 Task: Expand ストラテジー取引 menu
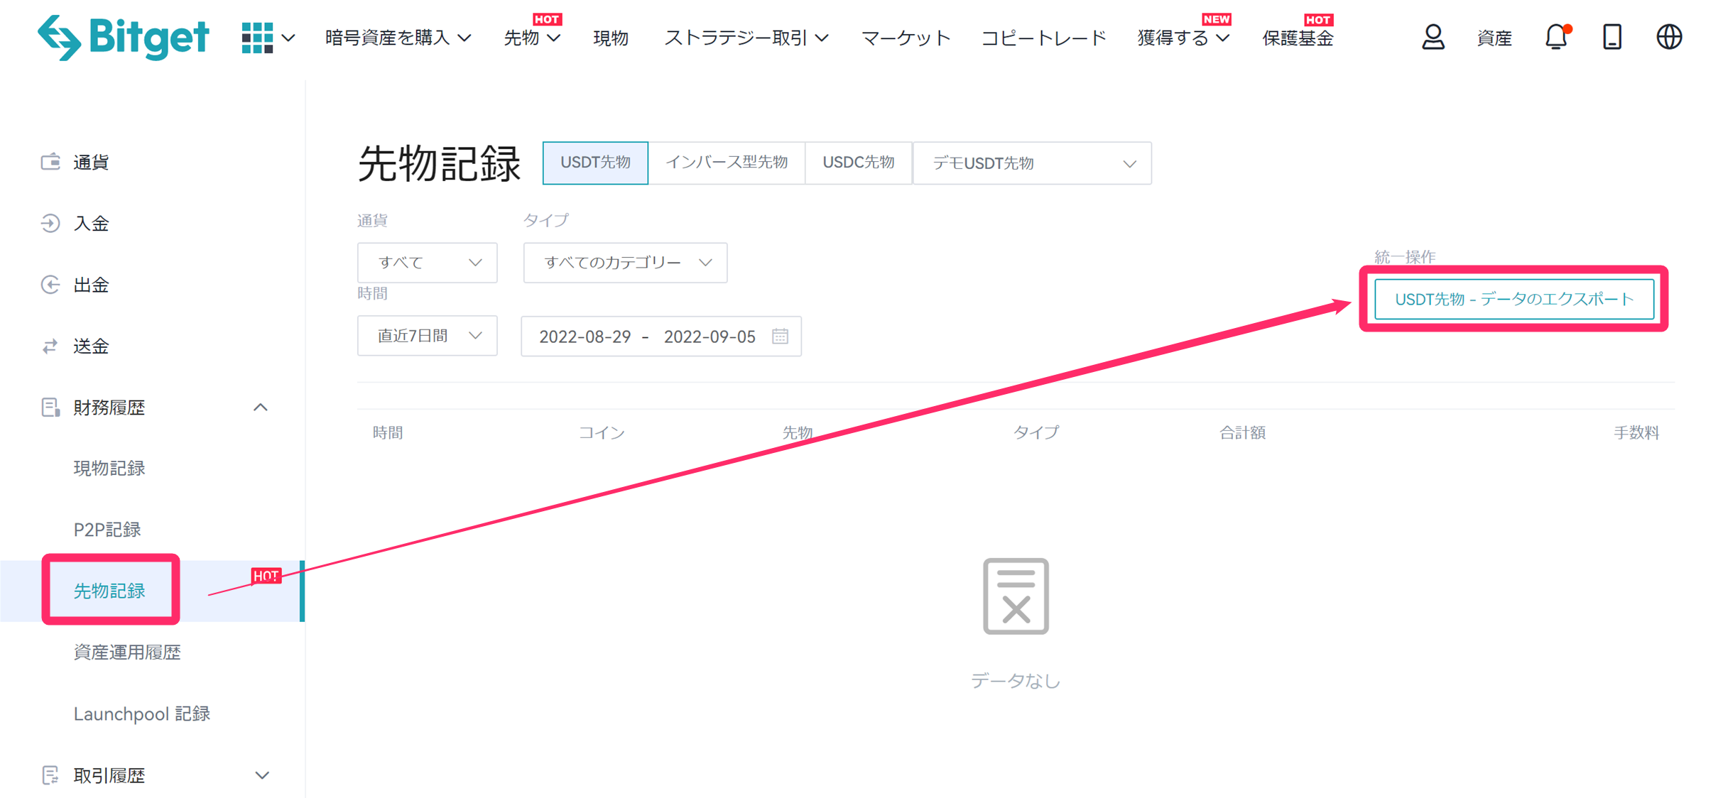746,38
